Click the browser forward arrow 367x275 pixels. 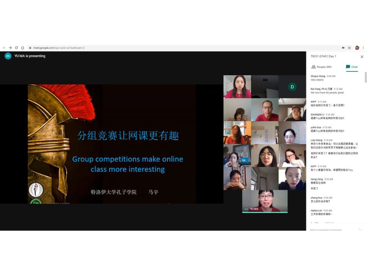(x=10, y=48)
